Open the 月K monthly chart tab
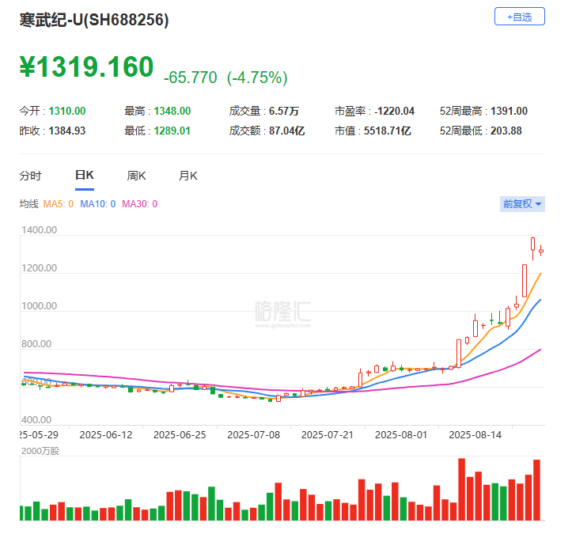The width and height of the screenshot is (572, 534). 188,176
